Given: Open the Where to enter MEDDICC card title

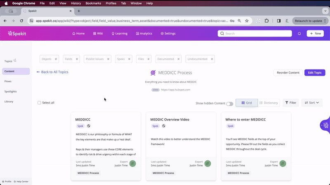Looking at the screenshot, I should 245,120.
